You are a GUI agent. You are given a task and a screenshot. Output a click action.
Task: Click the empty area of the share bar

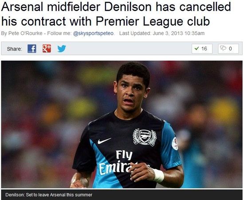128,49
